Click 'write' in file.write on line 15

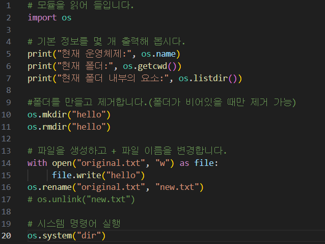89,175
